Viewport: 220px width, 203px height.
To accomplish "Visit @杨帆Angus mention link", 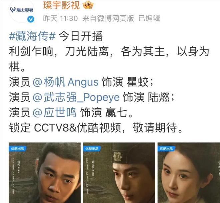I will 66,82.
